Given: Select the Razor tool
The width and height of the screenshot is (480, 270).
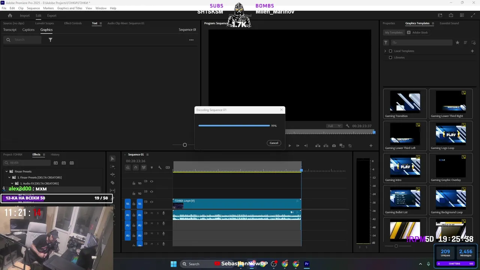Looking at the screenshot, I should [x=112, y=183].
